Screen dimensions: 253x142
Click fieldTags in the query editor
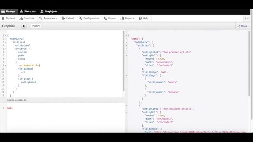(24, 79)
